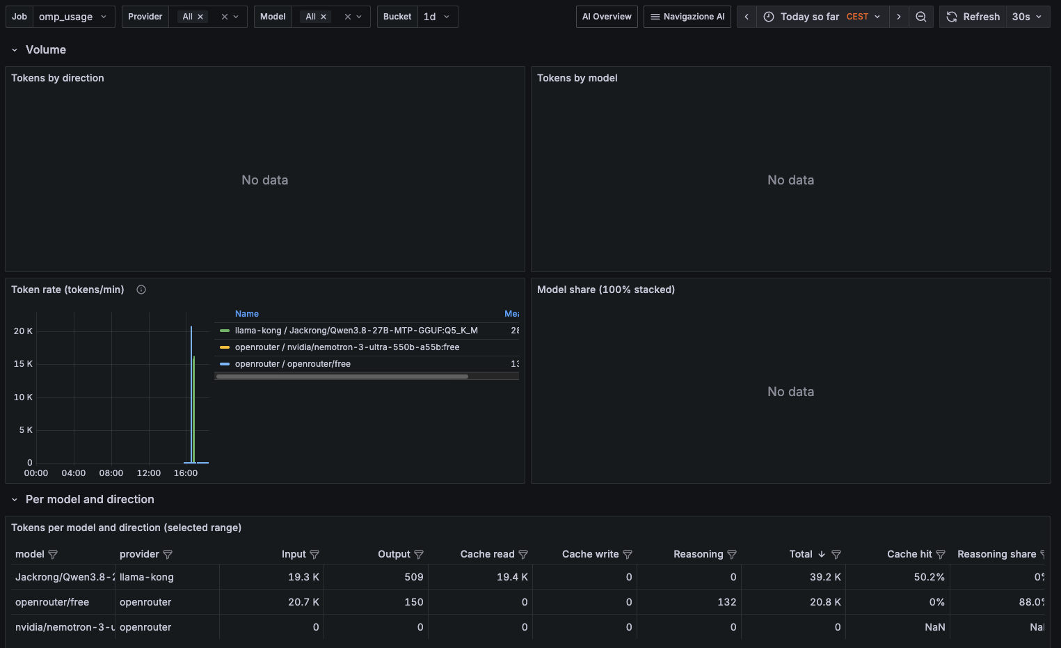Image resolution: width=1061 pixels, height=648 pixels.
Task: Filter the Input column
Action: tap(314, 555)
